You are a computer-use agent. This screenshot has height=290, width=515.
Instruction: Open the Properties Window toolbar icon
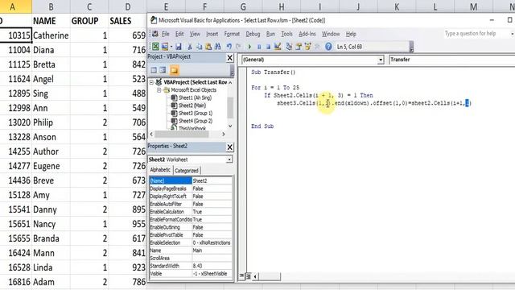299,47
